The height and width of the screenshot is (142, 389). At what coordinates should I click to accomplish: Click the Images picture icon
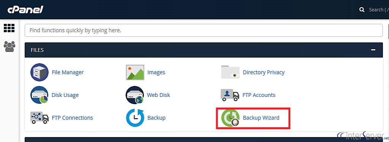pos(135,72)
